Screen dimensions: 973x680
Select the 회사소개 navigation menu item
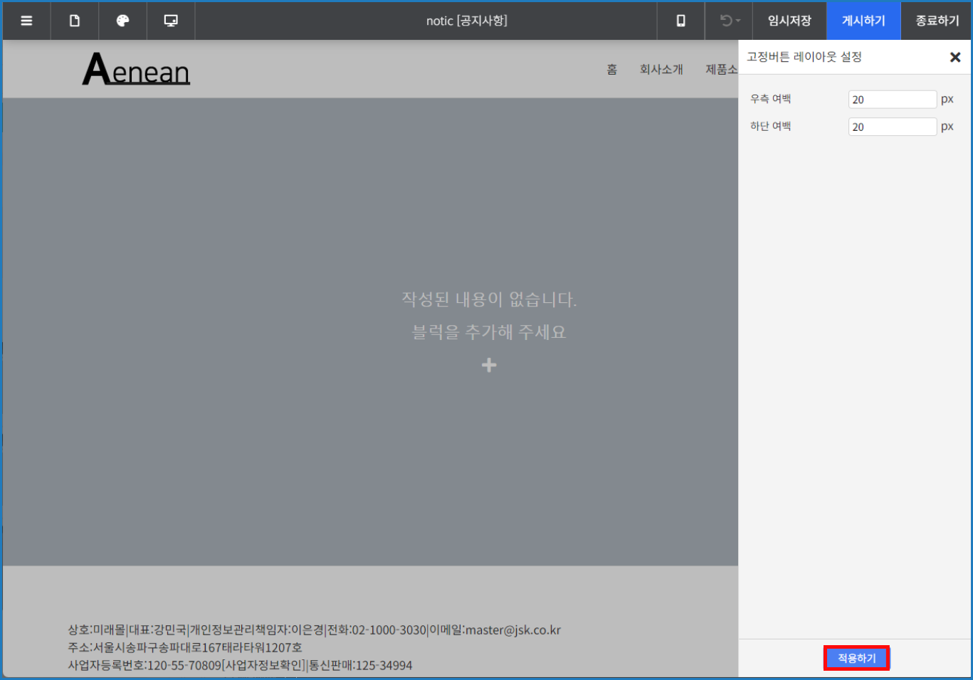tap(661, 70)
